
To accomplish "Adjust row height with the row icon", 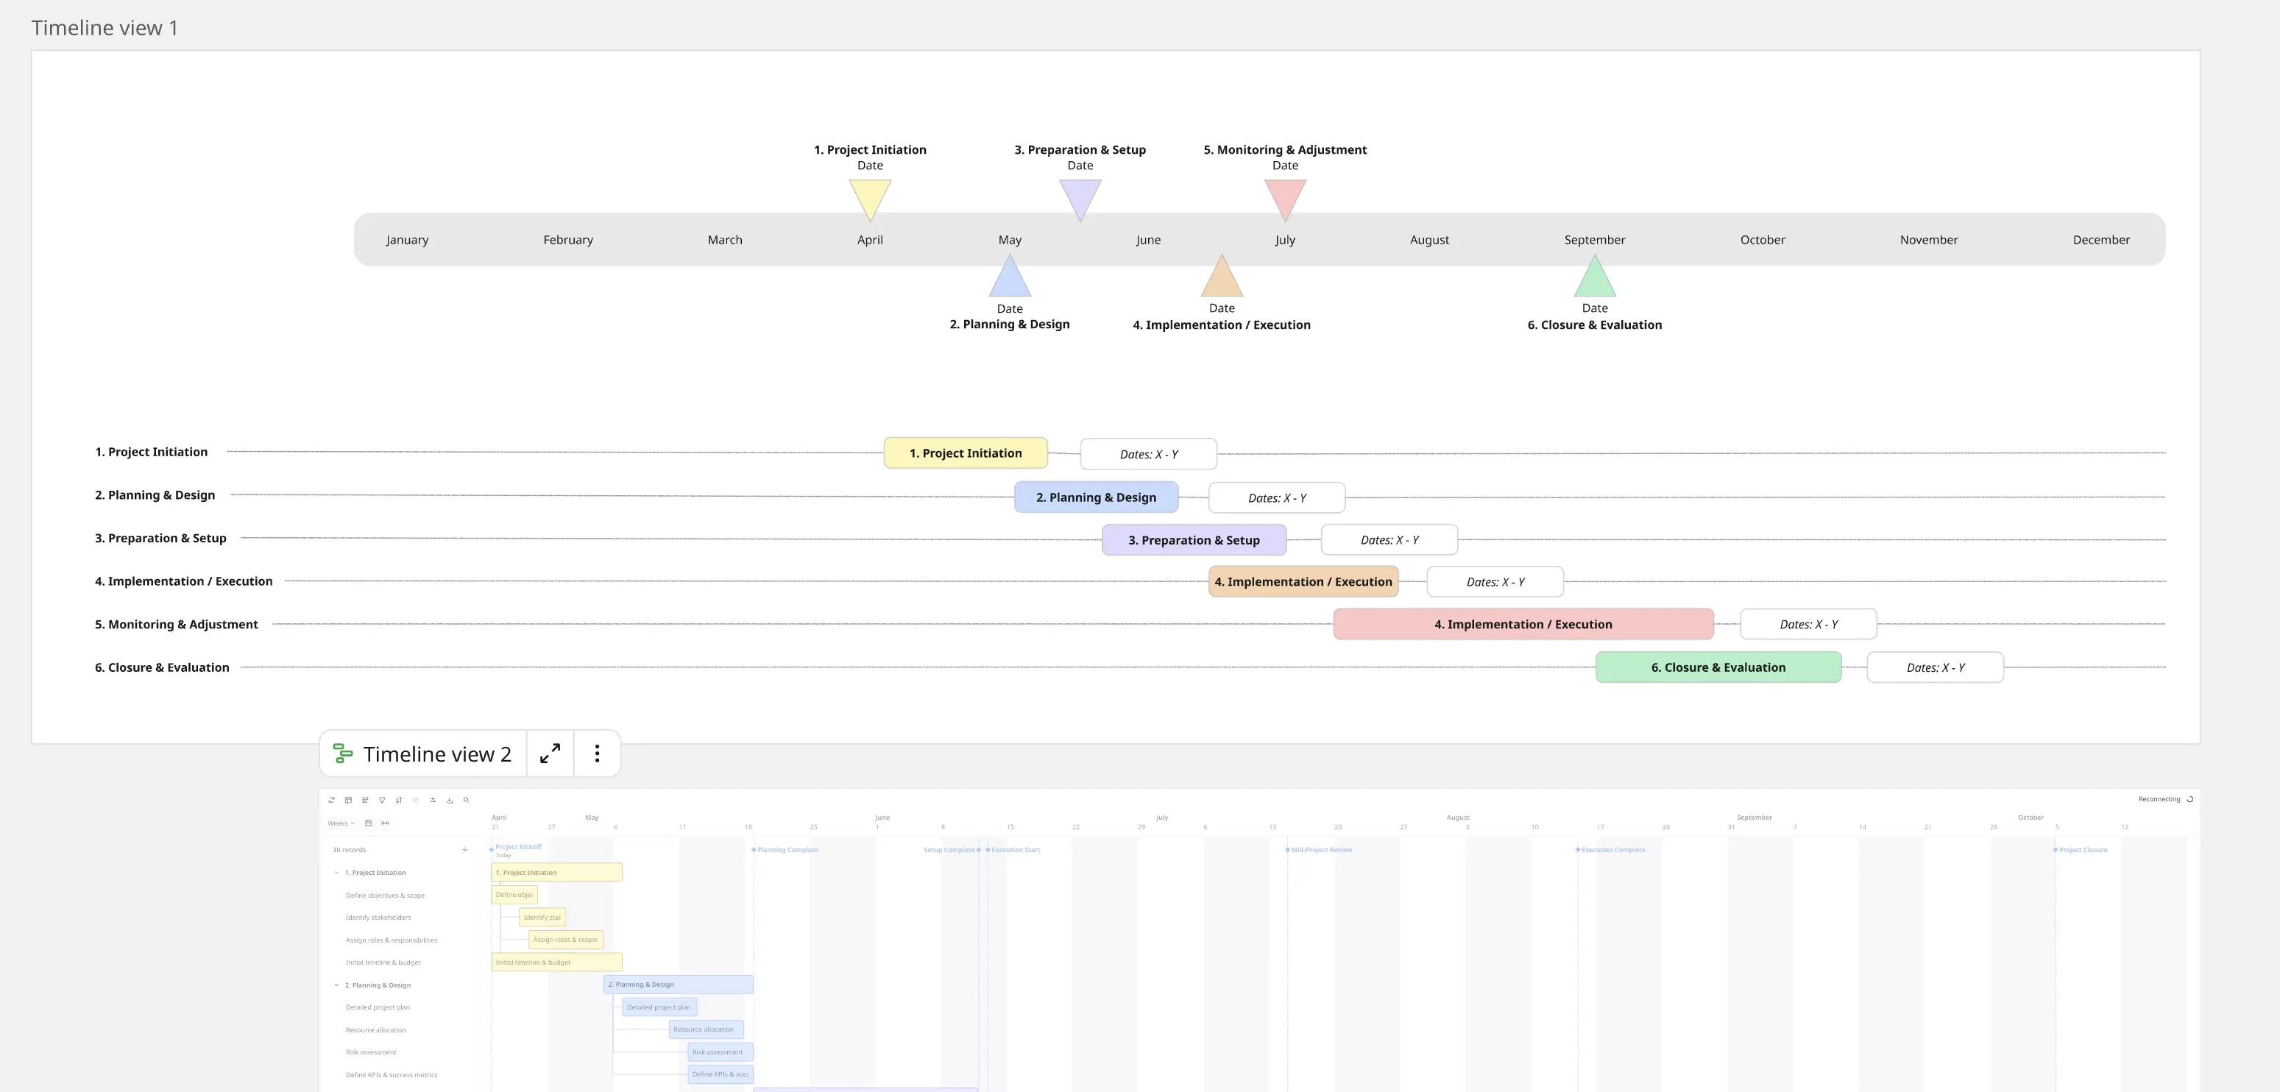I will click(366, 800).
